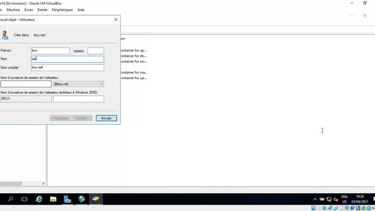Select the 'container for sec...' row

point(134,62)
